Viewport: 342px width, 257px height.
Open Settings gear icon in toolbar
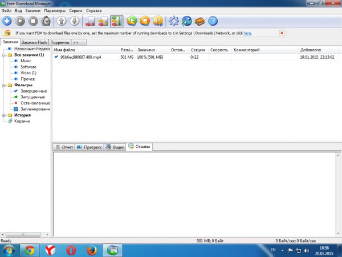click(174, 21)
